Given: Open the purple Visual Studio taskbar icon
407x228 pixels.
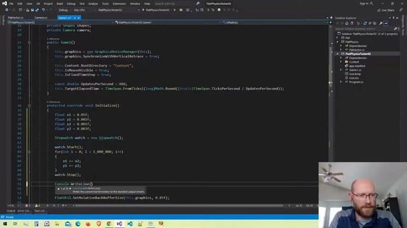Looking at the screenshot, I should pos(119,224).
